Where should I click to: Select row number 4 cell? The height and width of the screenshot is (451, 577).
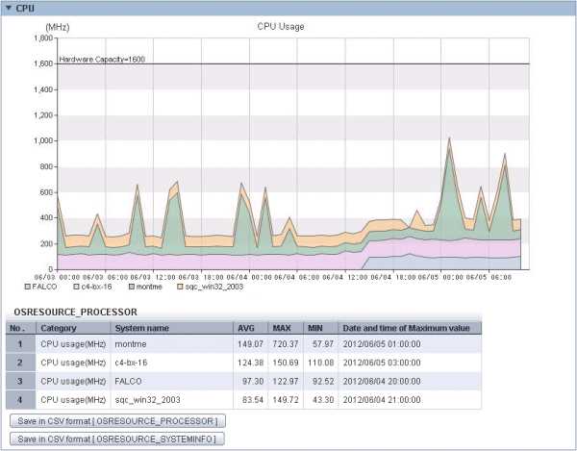pyautogui.click(x=20, y=400)
